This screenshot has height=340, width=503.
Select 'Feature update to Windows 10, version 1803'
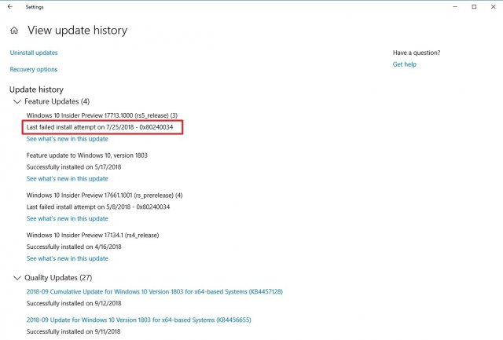click(87, 155)
